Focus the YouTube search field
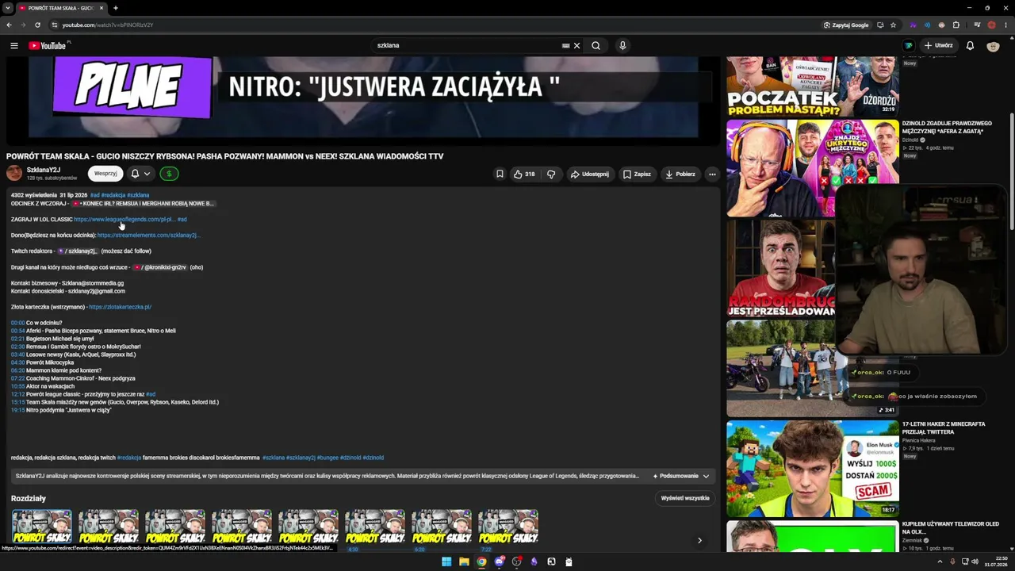1015x571 pixels. pos(468,46)
